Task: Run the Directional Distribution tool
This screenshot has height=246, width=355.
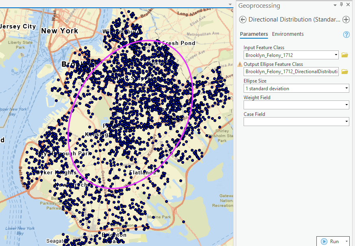Action: pos(330,241)
